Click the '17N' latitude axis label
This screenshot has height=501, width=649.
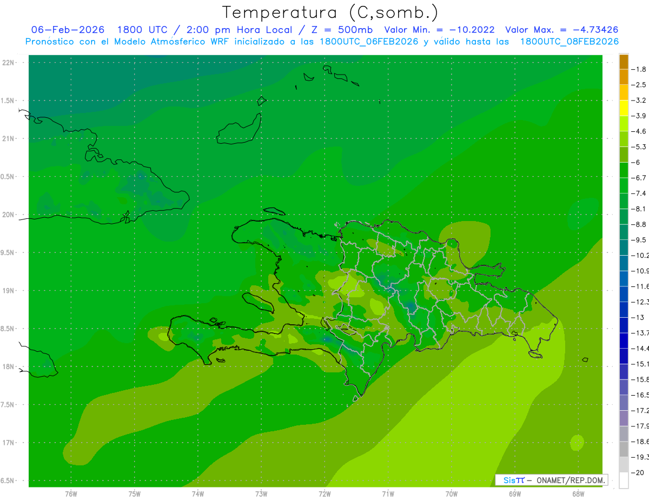coord(9,443)
